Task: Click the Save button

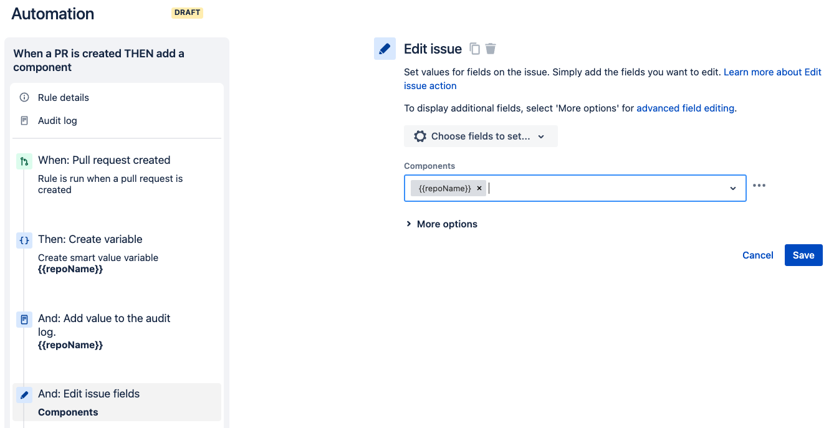Action: coord(803,255)
